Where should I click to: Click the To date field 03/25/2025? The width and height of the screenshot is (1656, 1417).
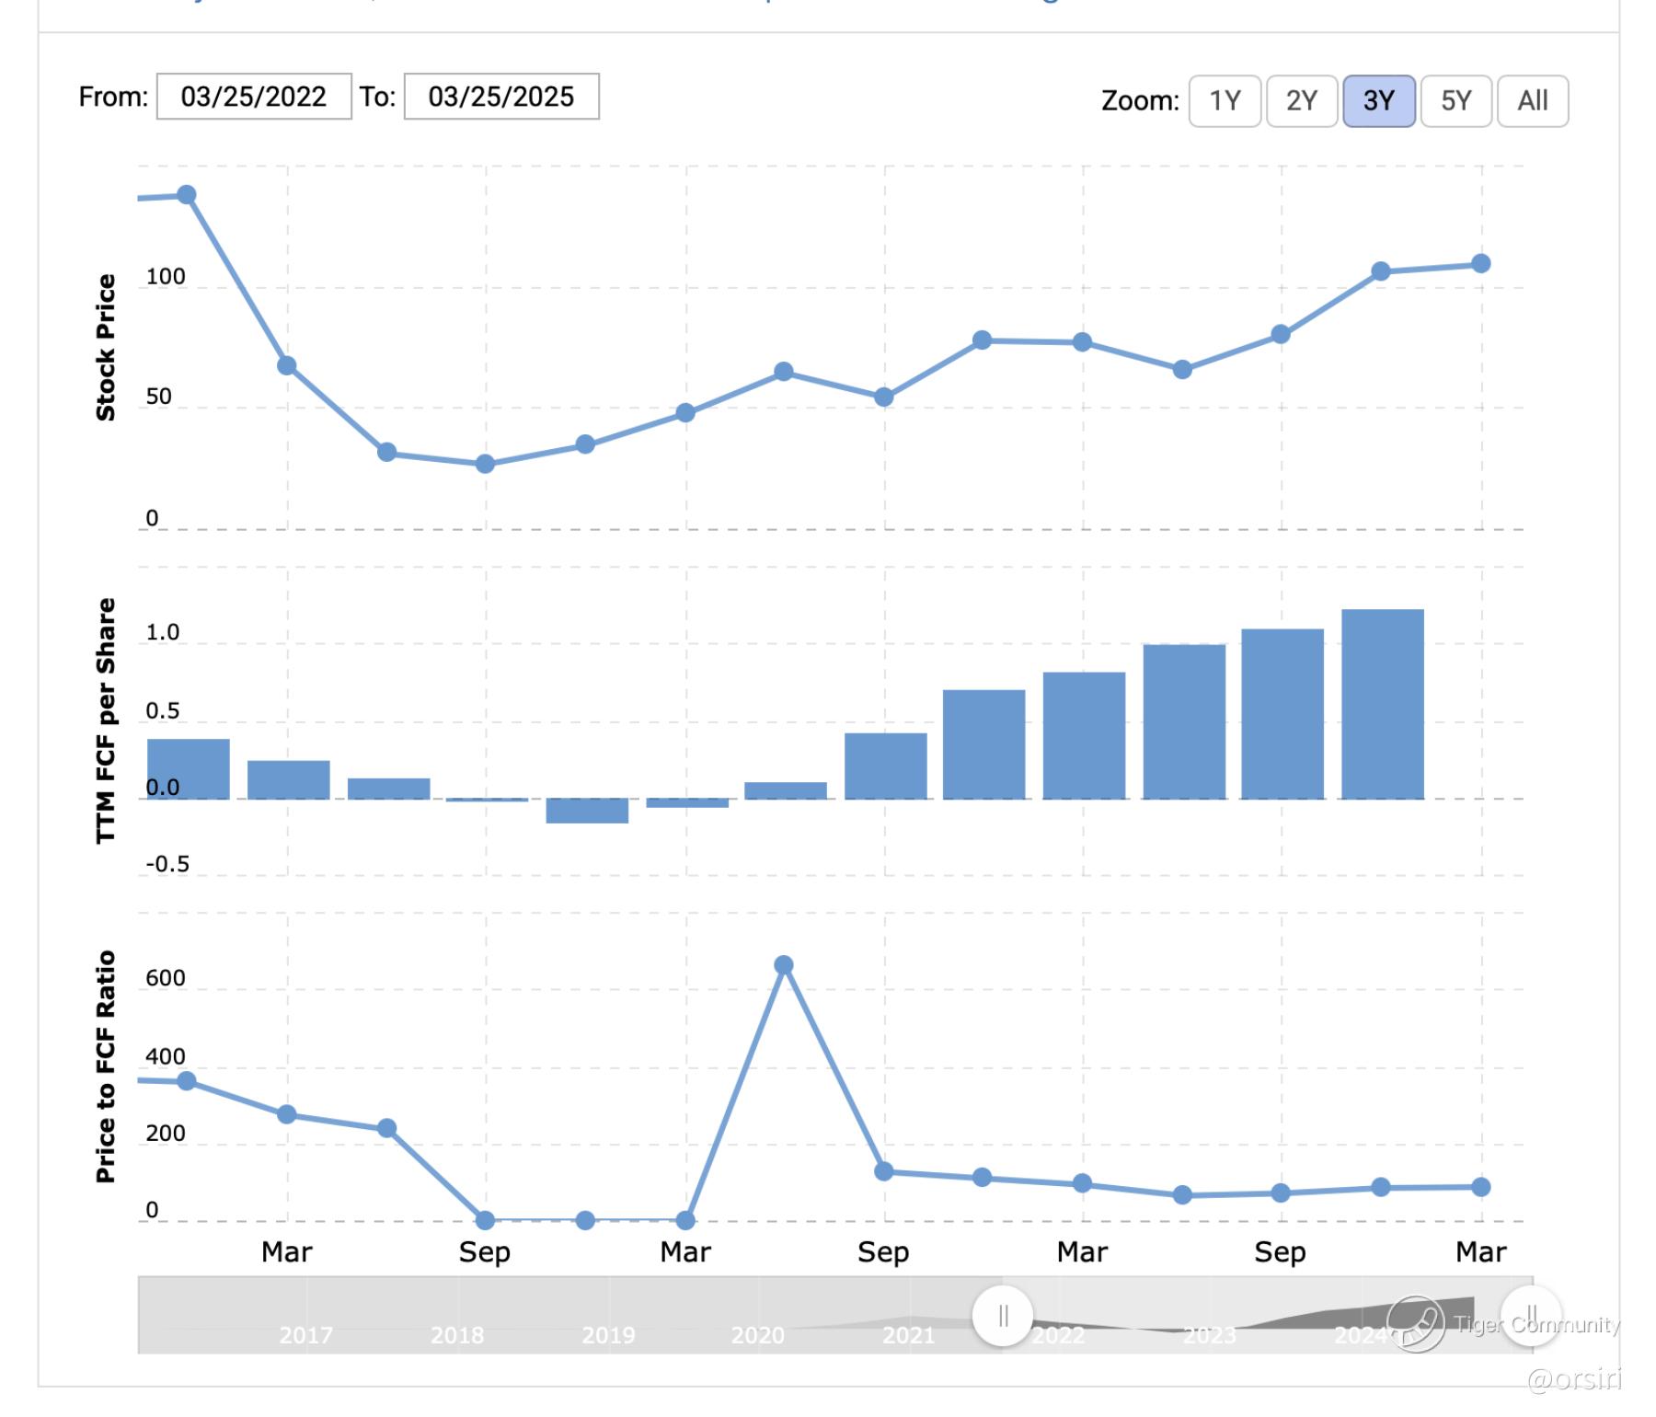coord(501,97)
